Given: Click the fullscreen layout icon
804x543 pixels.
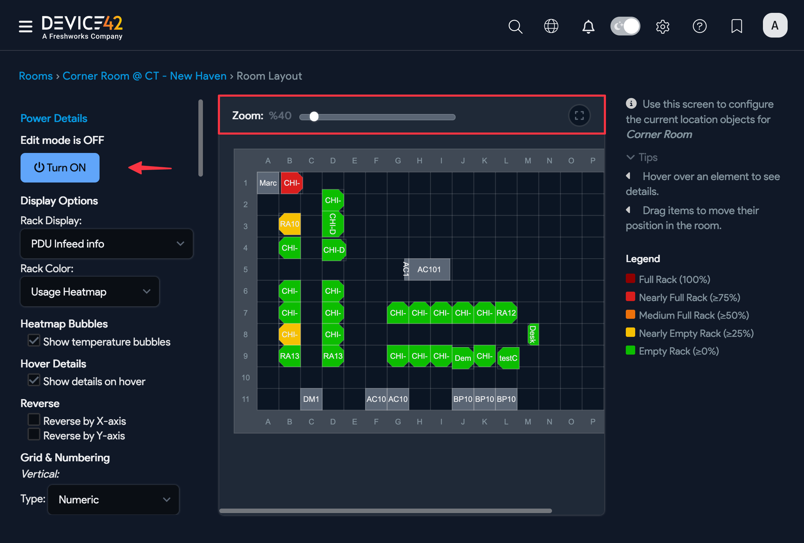Looking at the screenshot, I should click(579, 116).
